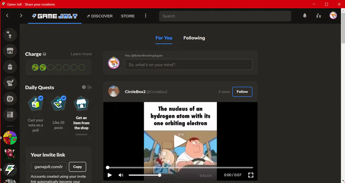Open the 'Like 20 posts' quest
Image resolution: width=345 pixels, height=183 pixels.
click(58, 113)
